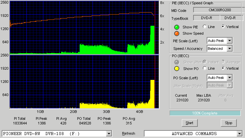Click the orange speed curve in PIE graph
The image size is (245, 138).
tap(82, 17)
